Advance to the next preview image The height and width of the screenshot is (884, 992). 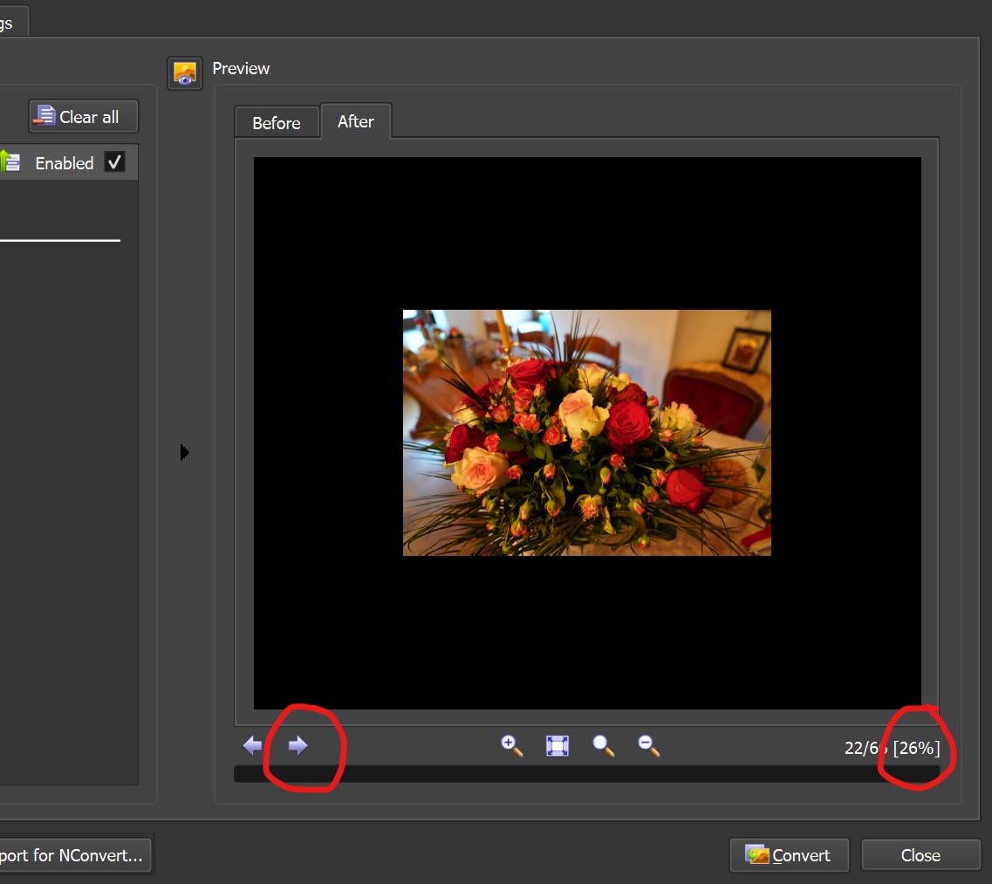298,745
